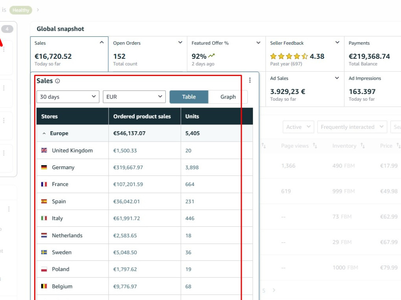Click the Italy flag icon
401x300 pixels.
44,218
